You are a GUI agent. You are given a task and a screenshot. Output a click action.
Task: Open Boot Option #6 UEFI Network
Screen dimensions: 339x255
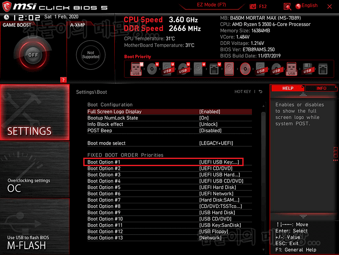point(169,193)
